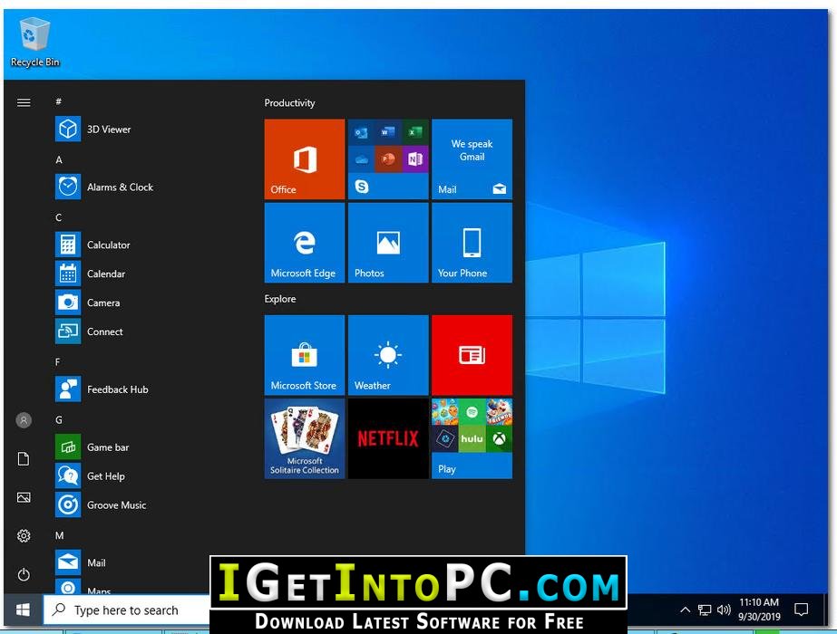Launch the Microsoft Edge tile

click(x=305, y=243)
